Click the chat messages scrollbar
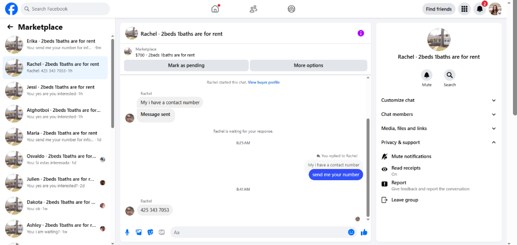The width and height of the screenshot is (517, 245). point(368,167)
